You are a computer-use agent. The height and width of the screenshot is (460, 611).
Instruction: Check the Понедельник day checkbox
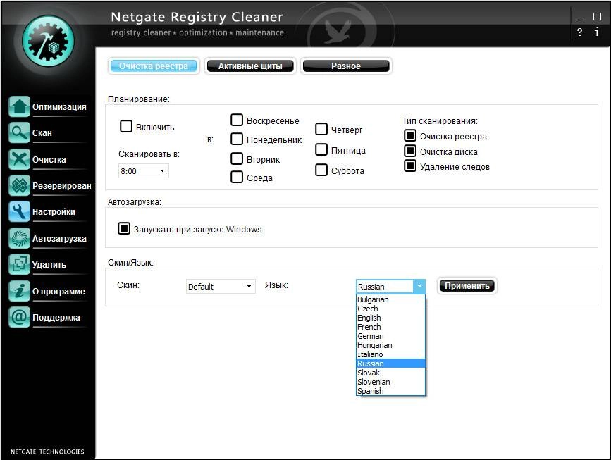237,139
